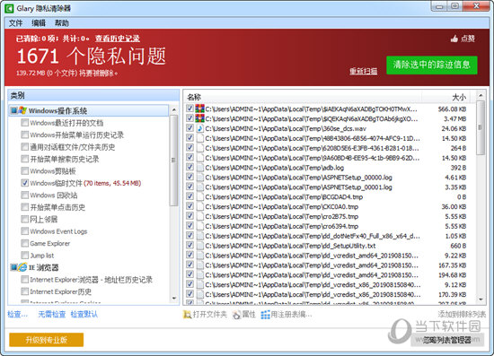The image size is (494, 356).
Task: Check Game Explorer checkbox
Action: (x=24, y=243)
